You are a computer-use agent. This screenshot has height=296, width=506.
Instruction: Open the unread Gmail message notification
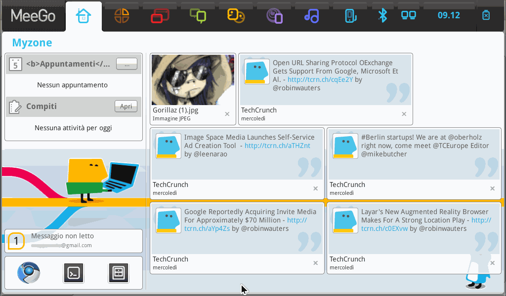pyautogui.click(x=74, y=241)
